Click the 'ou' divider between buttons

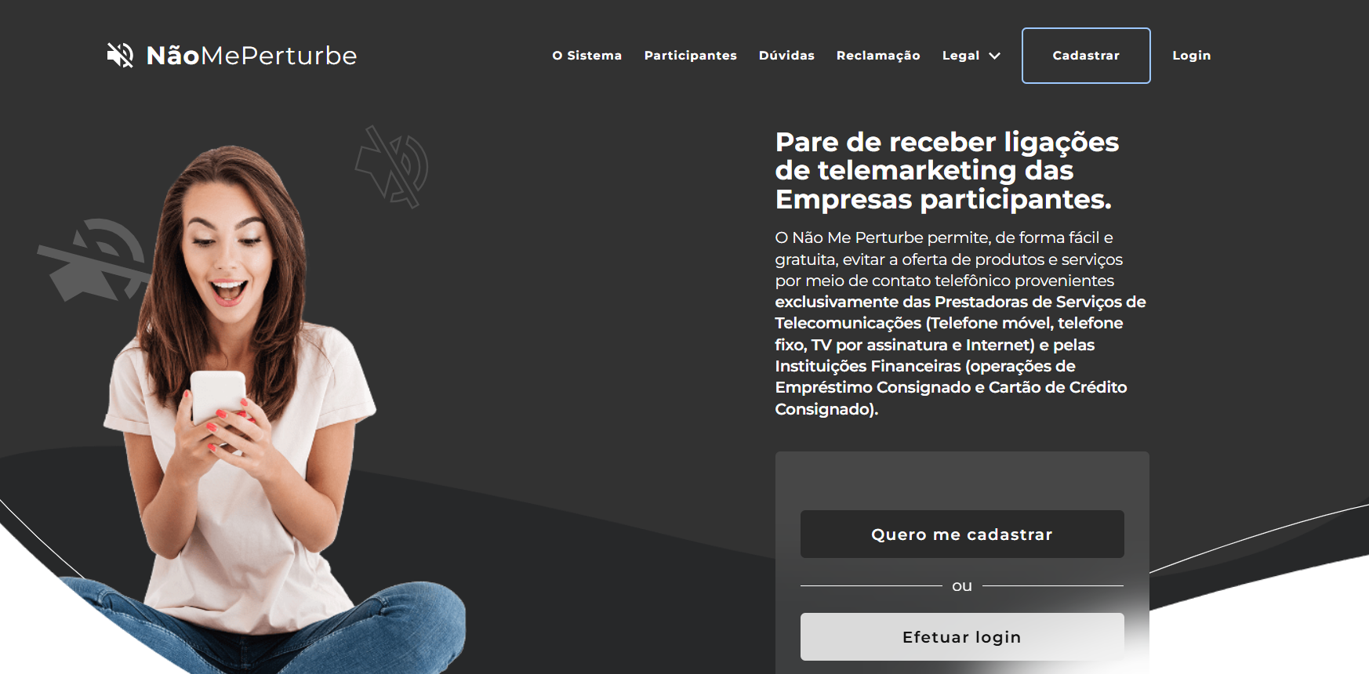click(962, 585)
